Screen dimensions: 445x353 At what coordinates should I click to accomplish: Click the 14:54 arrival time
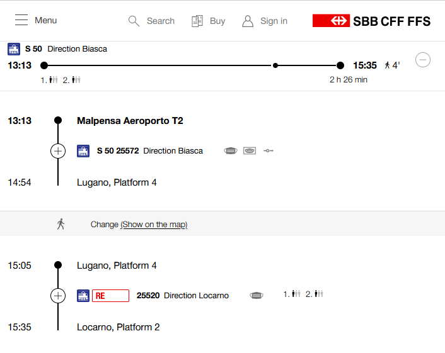pos(20,182)
